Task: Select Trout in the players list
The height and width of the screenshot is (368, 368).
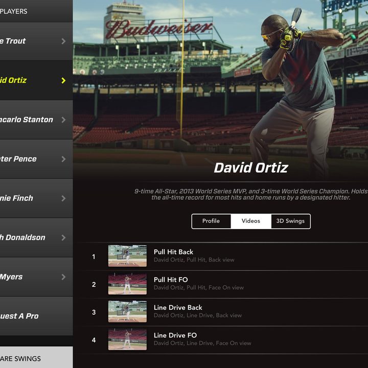Action: [13, 41]
